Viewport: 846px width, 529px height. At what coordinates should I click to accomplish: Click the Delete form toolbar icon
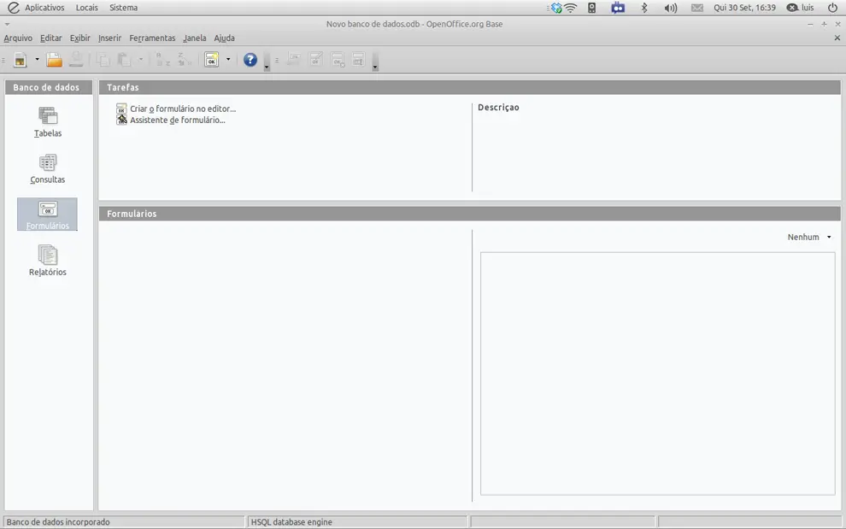click(x=338, y=59)
